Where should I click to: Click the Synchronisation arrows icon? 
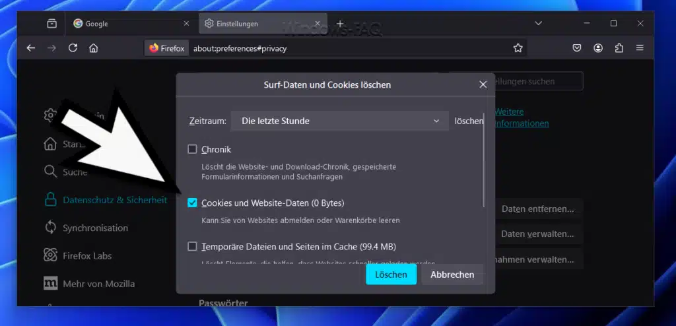[50, 228]
